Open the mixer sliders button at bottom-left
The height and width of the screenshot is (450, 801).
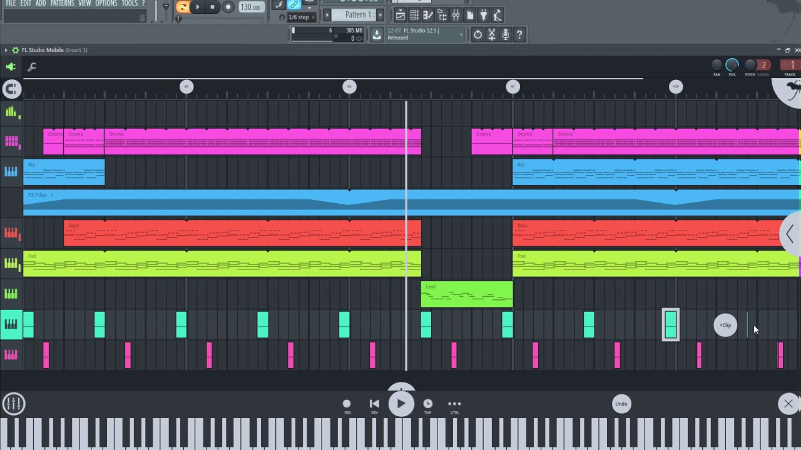(13, 404)
